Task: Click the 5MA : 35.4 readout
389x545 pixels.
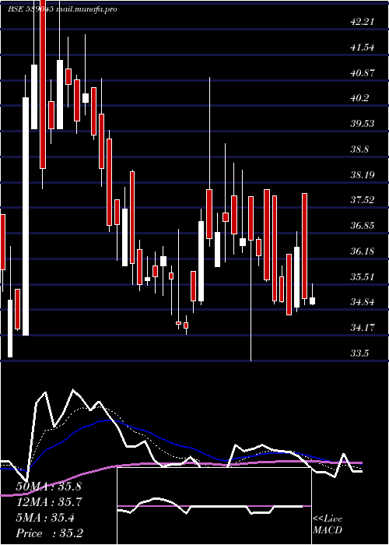Action: 46,518
